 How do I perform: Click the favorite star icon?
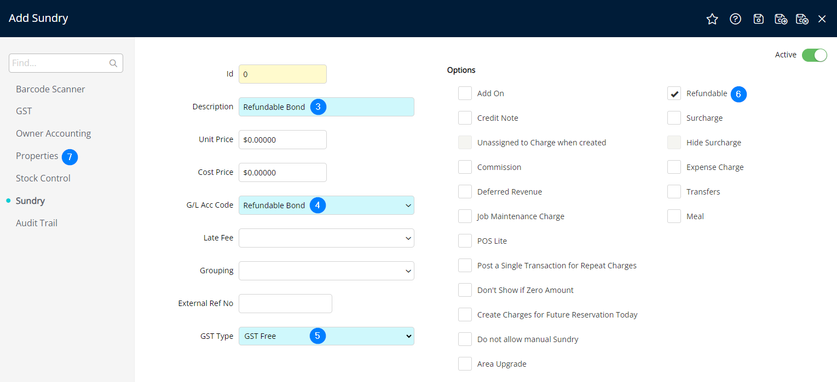point(712,19)
